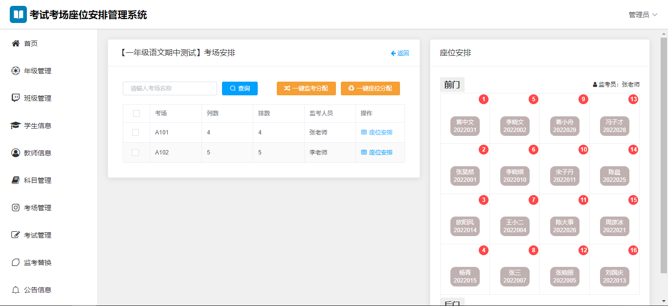The width and height of the screenshot is (668, 306).
Task: Click the scrollbar down arrow
Action: coord(664,301)
